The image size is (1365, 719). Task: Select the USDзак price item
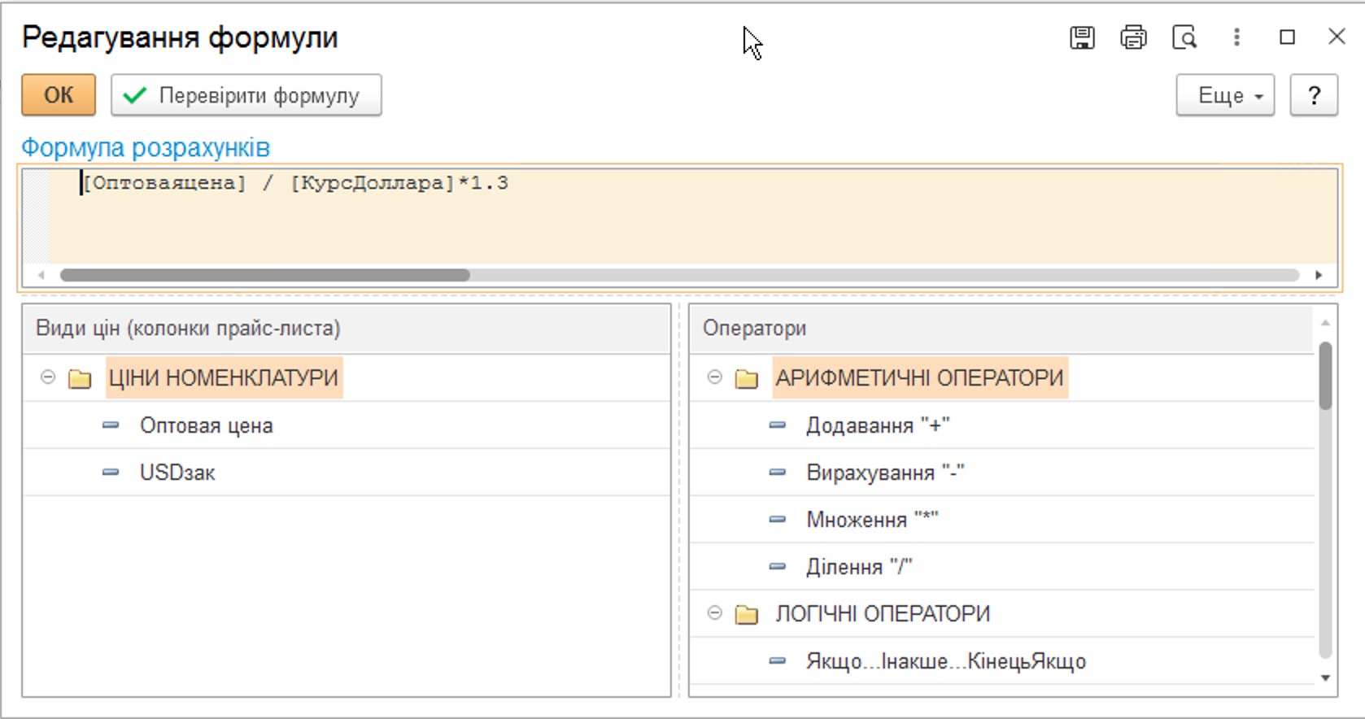177,473
